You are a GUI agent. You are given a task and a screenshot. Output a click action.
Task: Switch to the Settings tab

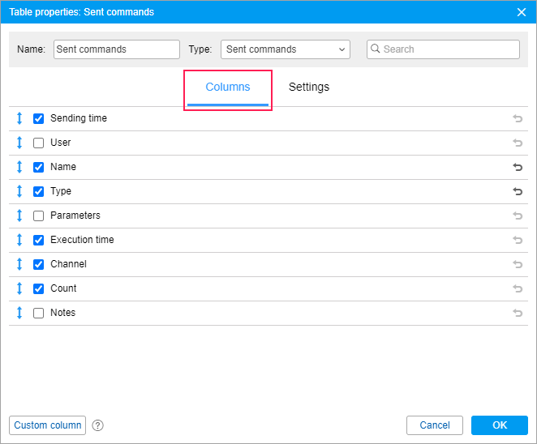pos(309,88)
